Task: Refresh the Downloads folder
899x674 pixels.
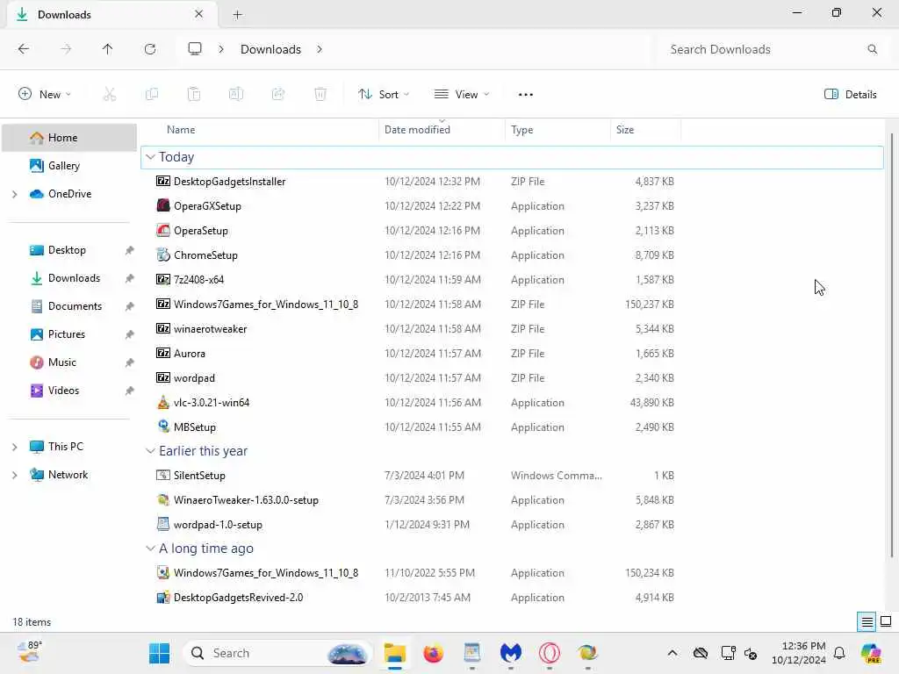Action: (150, 49)
